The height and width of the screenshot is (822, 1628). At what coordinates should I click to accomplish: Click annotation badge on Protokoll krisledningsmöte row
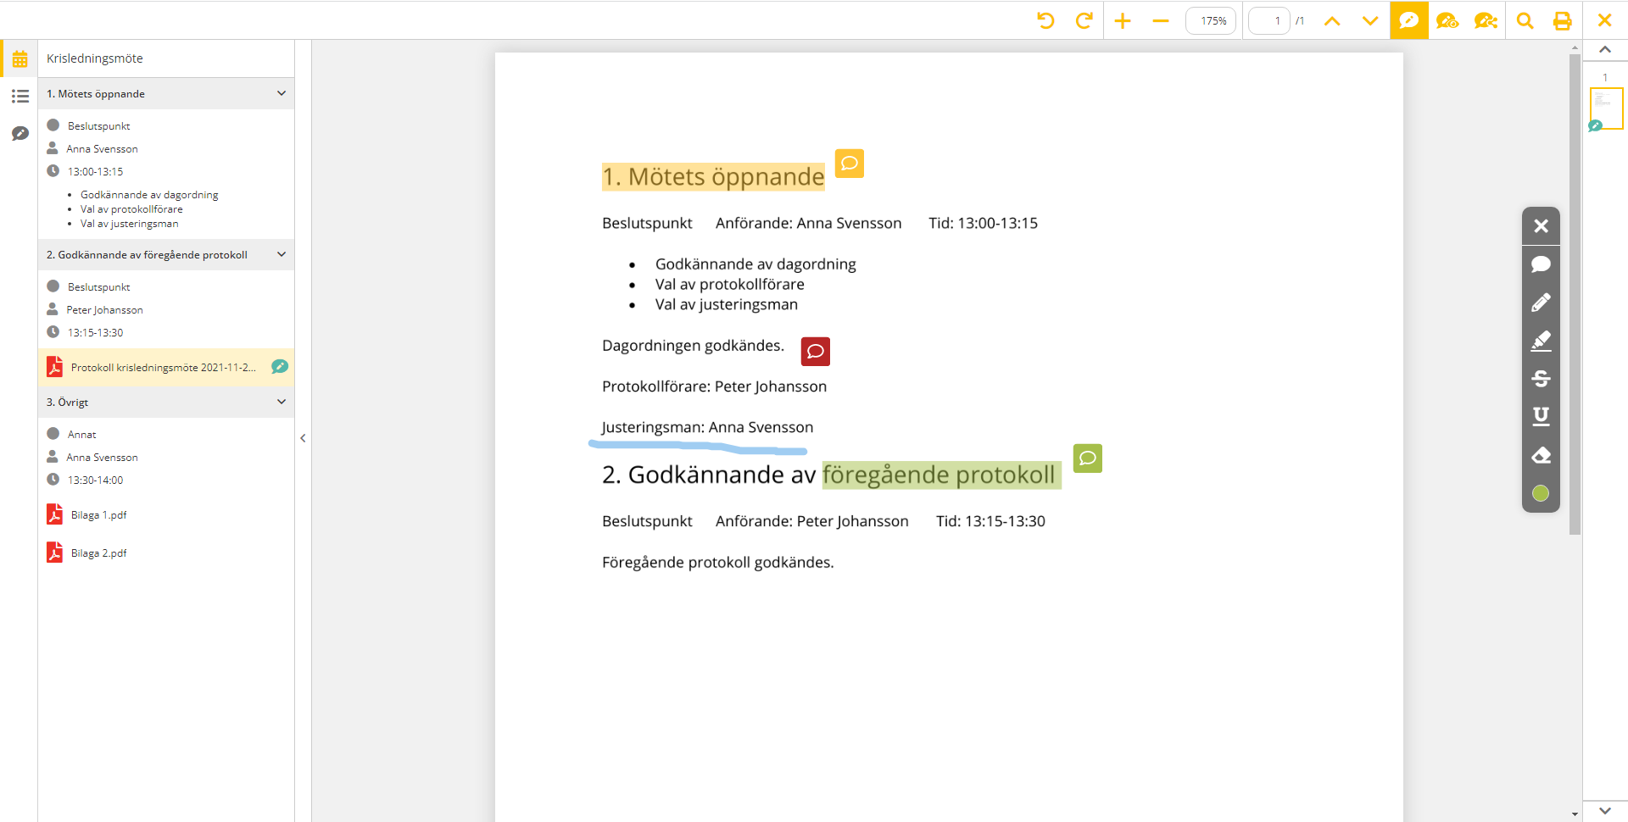tap(280, 367)
